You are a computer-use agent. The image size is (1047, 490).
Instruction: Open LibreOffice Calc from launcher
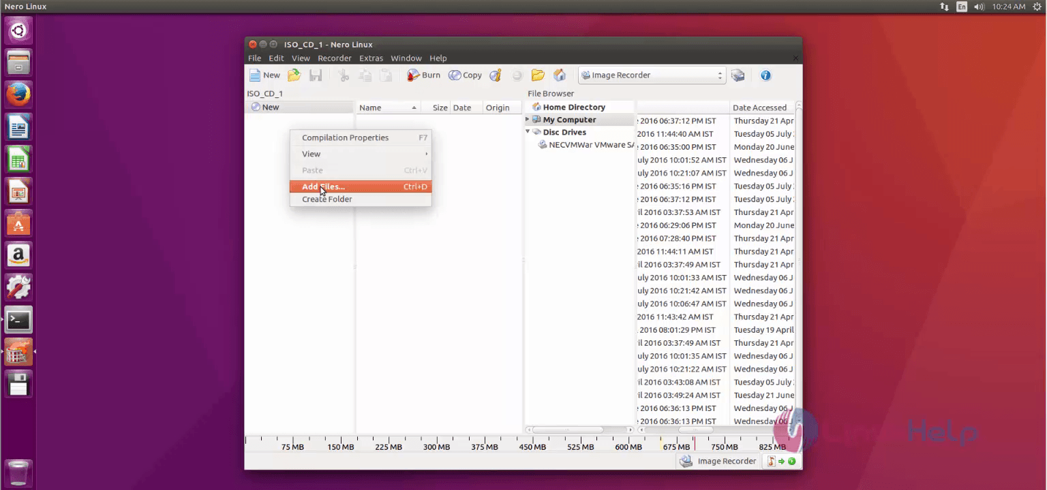18,159
